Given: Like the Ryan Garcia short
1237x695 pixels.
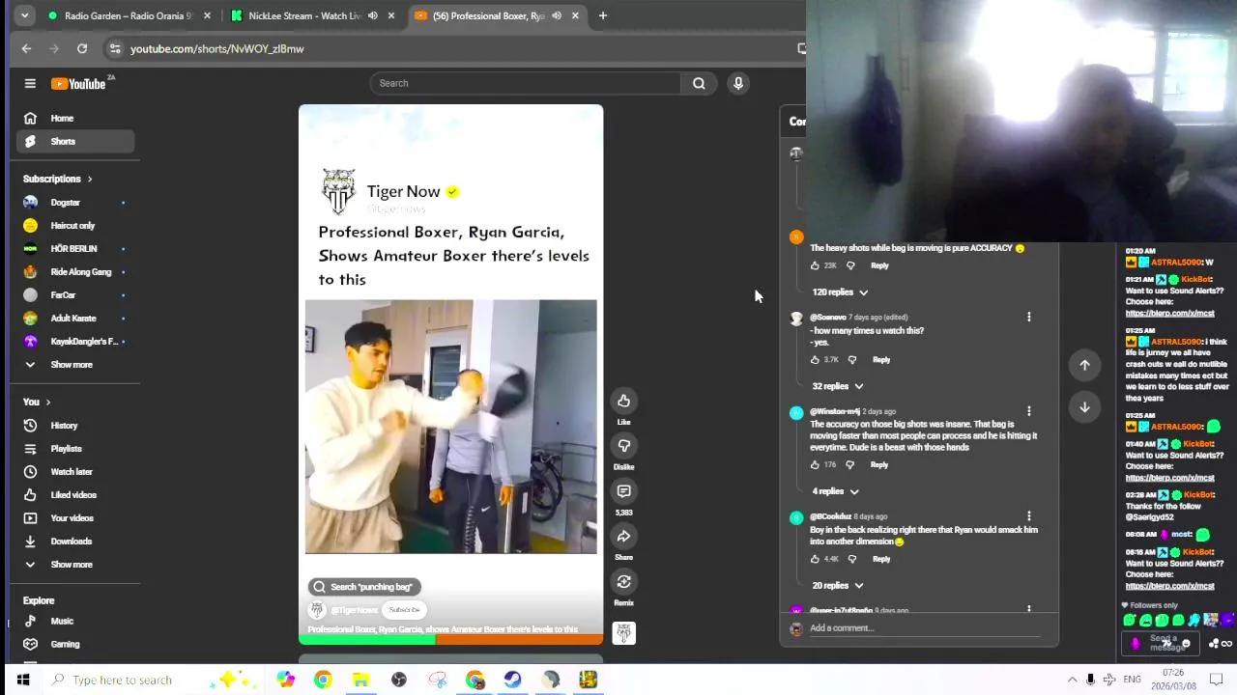Looking at the screenshot, I should tap(623, 401).
